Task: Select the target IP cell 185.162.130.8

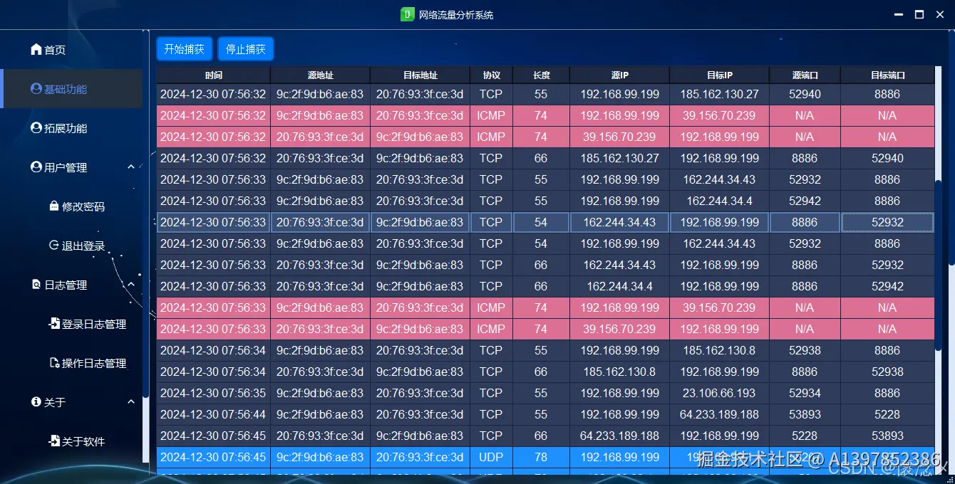Action: (x=719, y=350)
